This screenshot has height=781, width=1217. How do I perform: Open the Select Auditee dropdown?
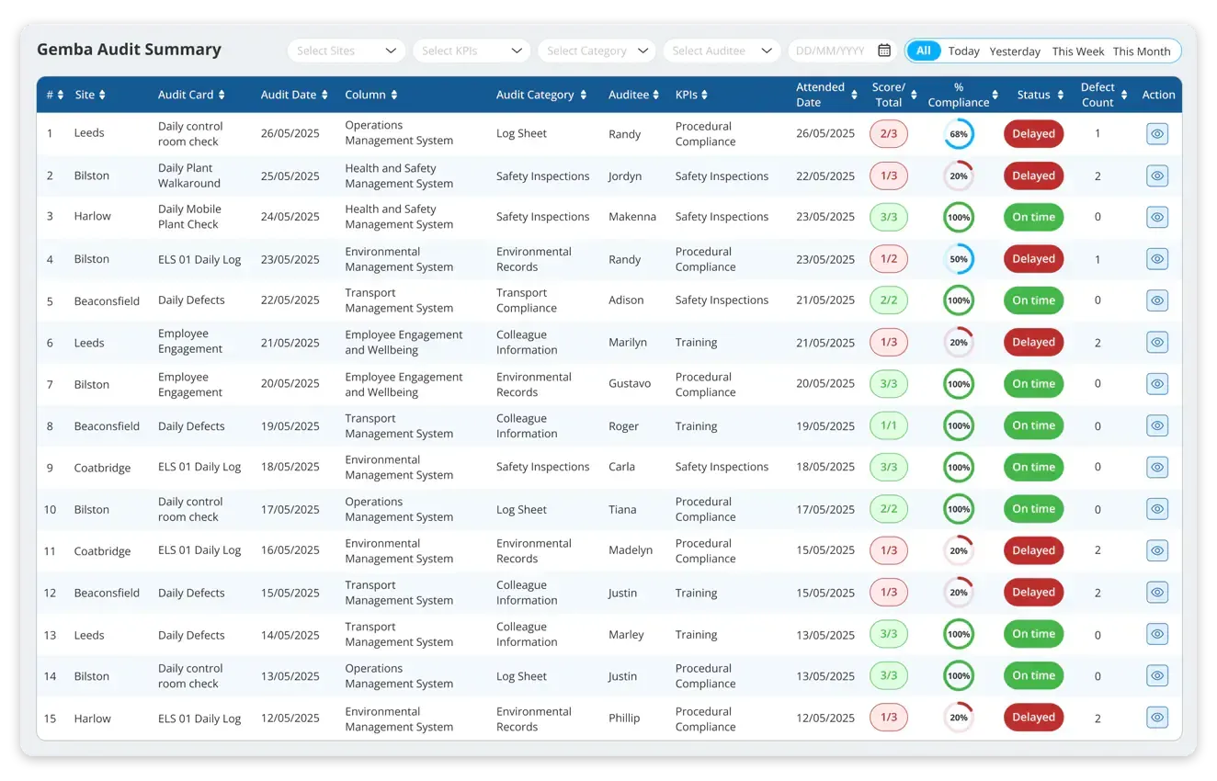tap(722, 51)
